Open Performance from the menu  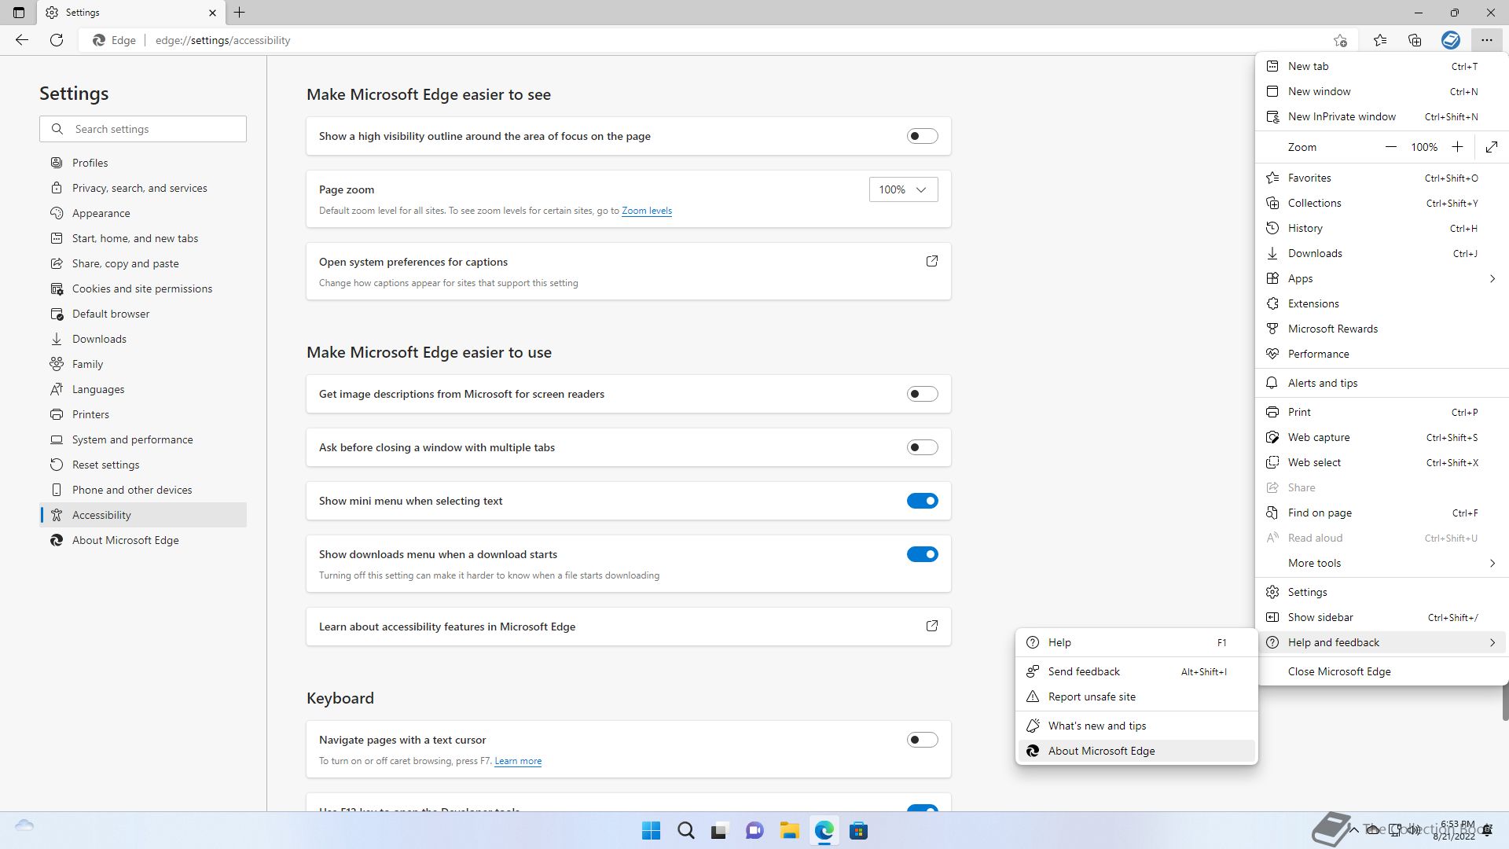pyautogui.click(x=1381, y=354)
